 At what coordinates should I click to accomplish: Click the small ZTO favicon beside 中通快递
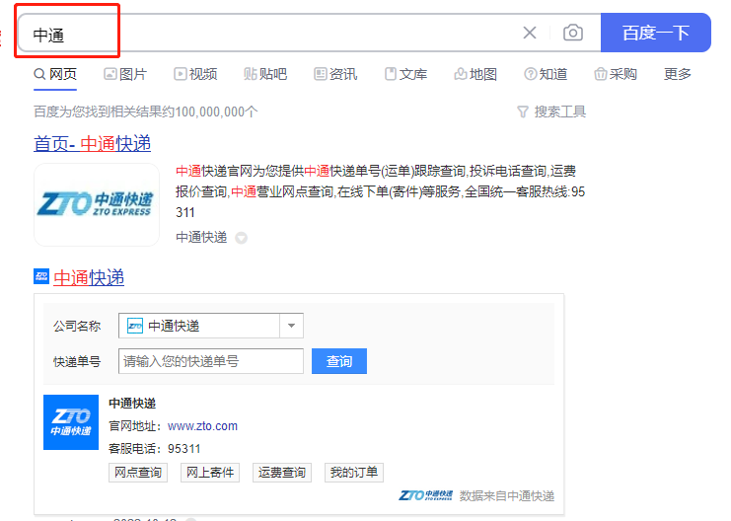click(41, 276)
